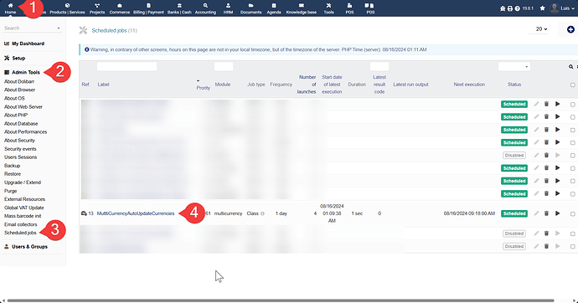This screenshot has height=303, width=578.
Task: Add a new scheduled job with plus icon
Action: pos(570,29)
